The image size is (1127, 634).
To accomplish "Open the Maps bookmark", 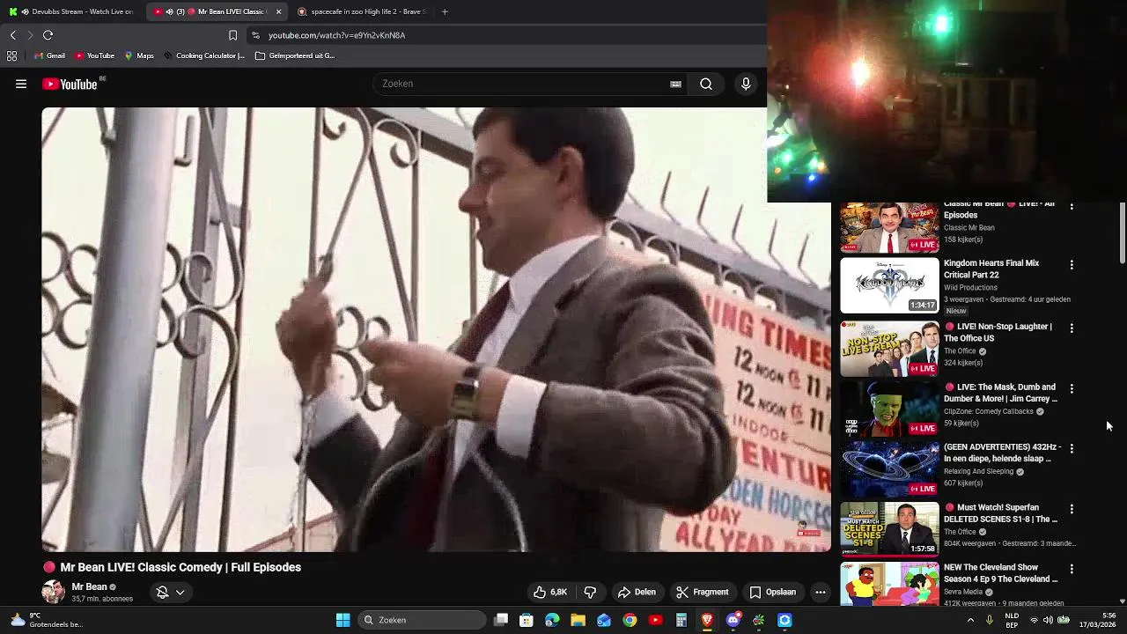I will click(139, 55).
